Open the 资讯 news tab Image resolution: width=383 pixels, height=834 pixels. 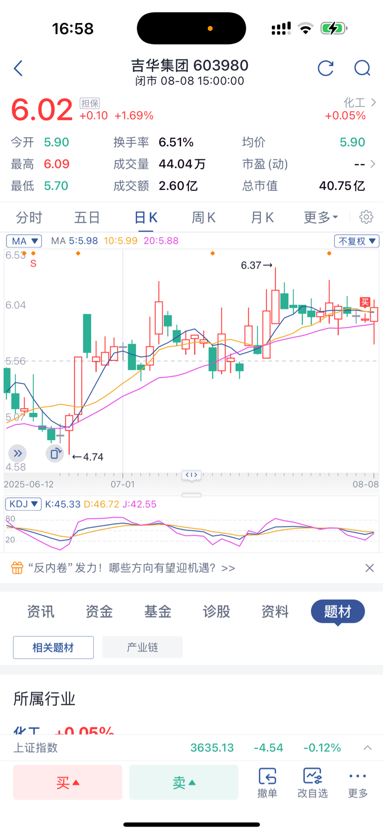[40, 611]
